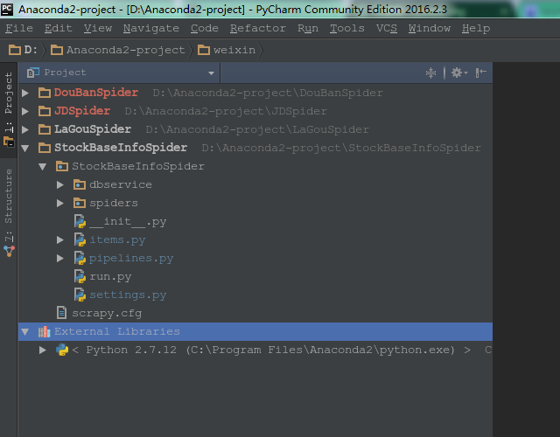Open the Edit menu
The height and width of the screenshot is (437, 560).
tap(59, 28)
